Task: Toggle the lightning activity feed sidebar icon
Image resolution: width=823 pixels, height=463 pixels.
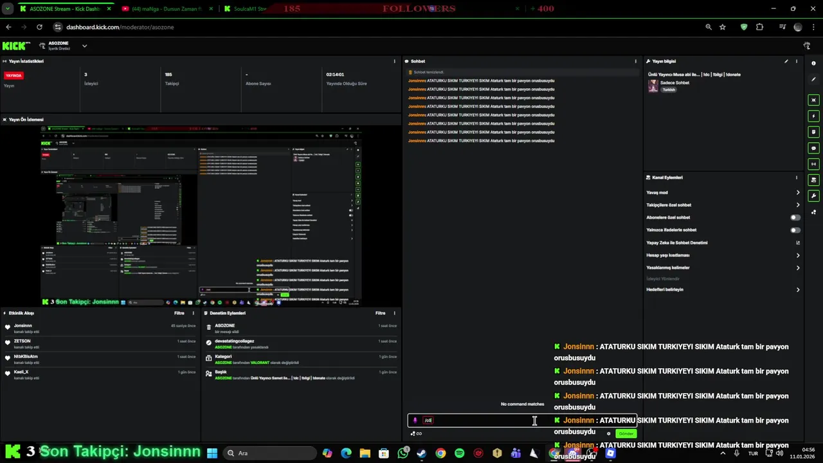Action: click(814, 116)
